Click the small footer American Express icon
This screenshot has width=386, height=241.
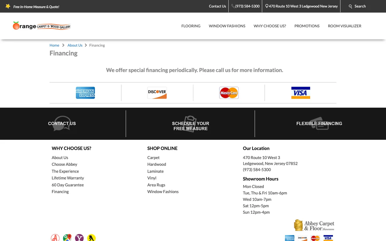289,238
